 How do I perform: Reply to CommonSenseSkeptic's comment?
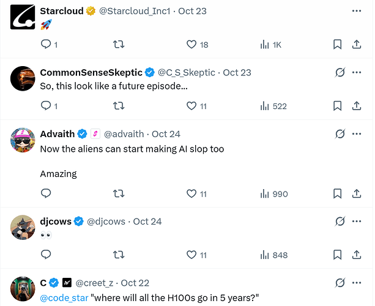pos(46,106)
